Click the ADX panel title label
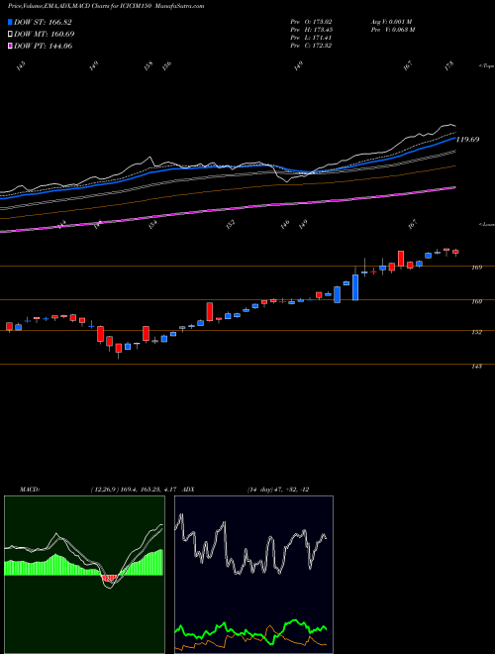This screenshot has width=495, height=654. tap(189, 490)
